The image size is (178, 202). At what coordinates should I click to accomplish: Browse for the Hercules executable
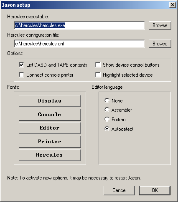coord(160,25)
